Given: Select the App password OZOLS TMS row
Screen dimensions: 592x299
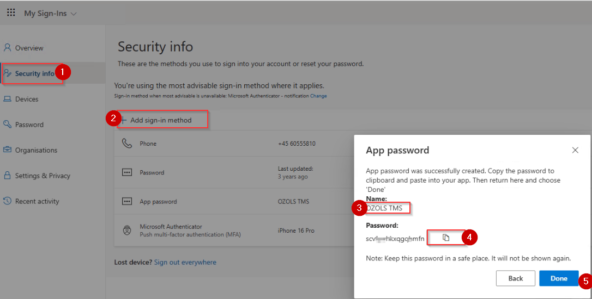Looking at the screenshot, I should click(234, 202).
